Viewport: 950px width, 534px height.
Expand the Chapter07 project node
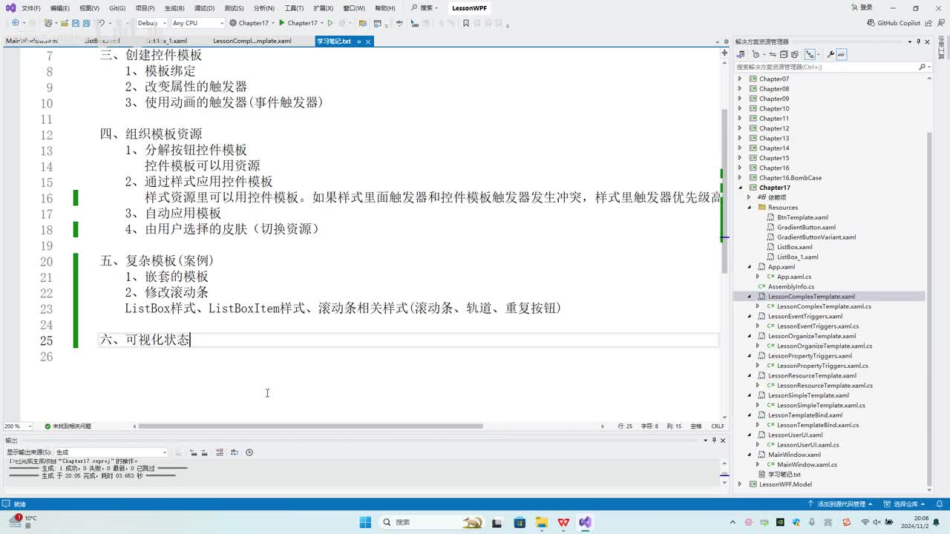click(x=739, y=79)
